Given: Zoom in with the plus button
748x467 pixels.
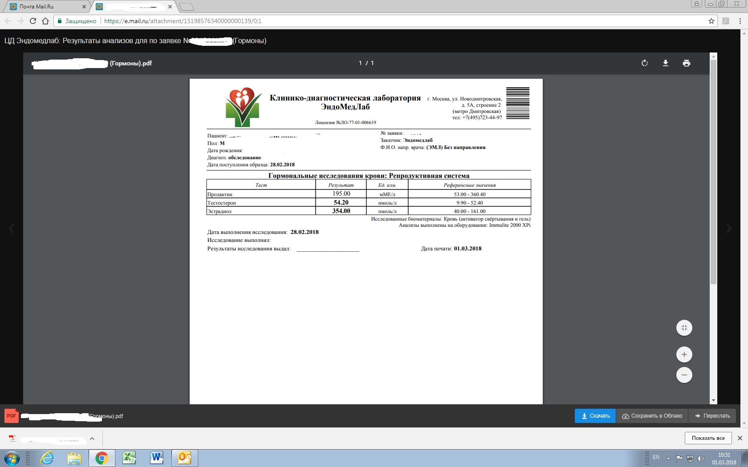Looking at the screenshot, I should point(684,354).
